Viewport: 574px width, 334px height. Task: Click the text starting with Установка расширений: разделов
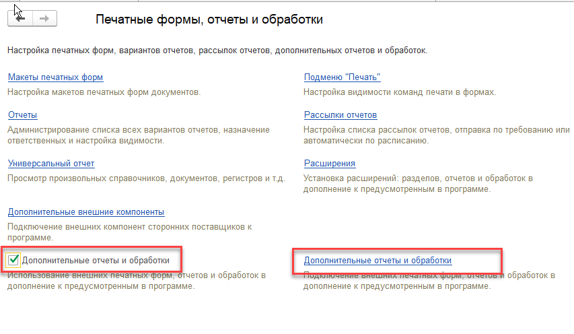(x=418, y=184)
